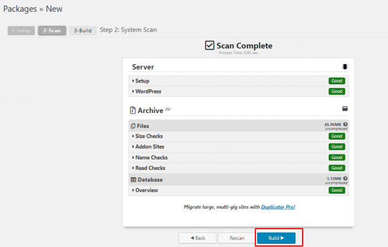Screen dimensions: 388x247
Task: Click the Server chip icon
Action: [x=345, y=67]
